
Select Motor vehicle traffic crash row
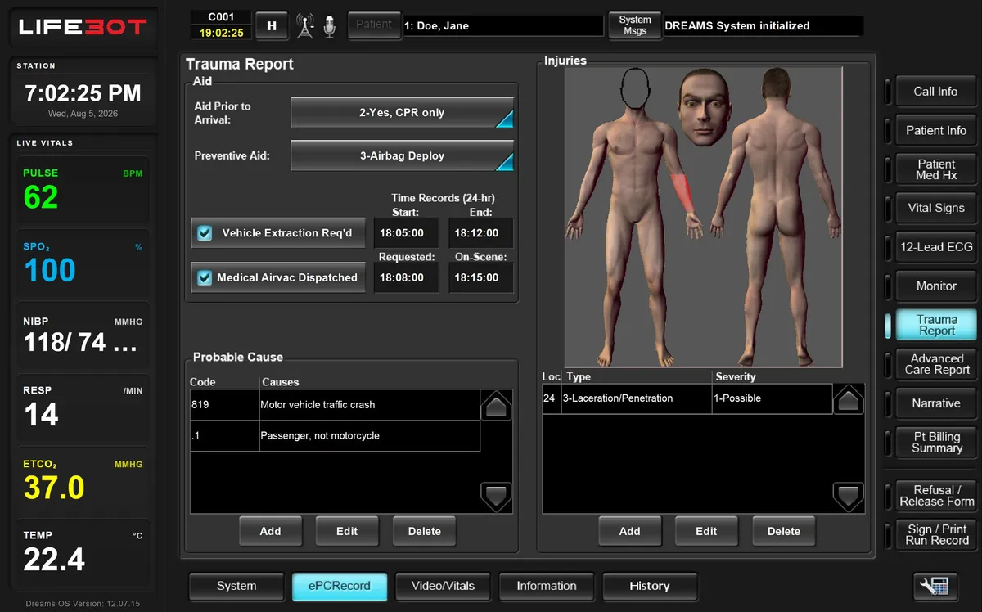pos(335,405)
